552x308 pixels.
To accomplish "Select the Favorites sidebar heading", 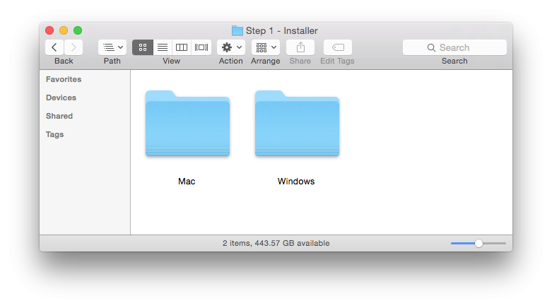I will coord(64,79).
